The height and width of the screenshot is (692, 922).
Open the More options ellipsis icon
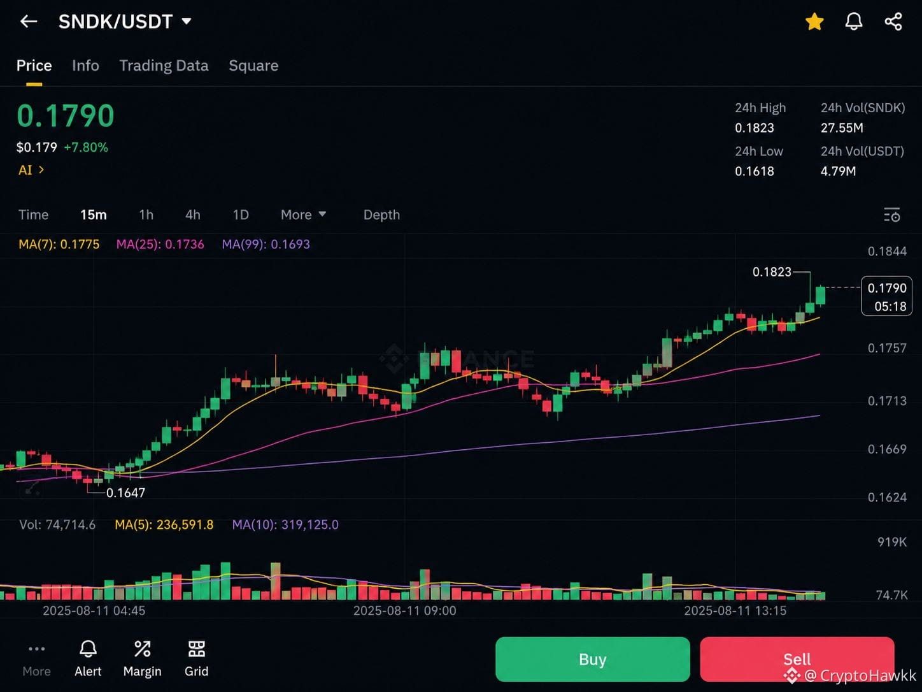36,659
